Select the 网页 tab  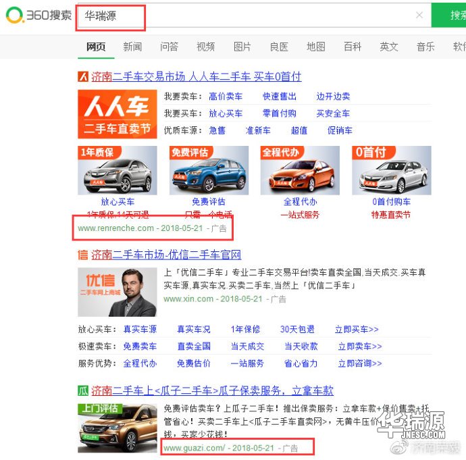(96, 47)
